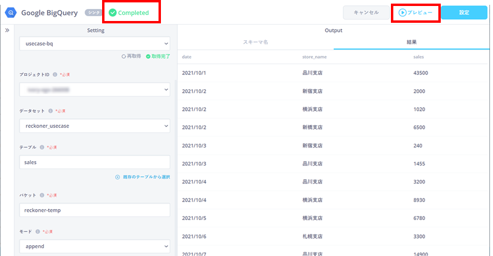Click the 2021/10/6 date cell

(194, 236)
